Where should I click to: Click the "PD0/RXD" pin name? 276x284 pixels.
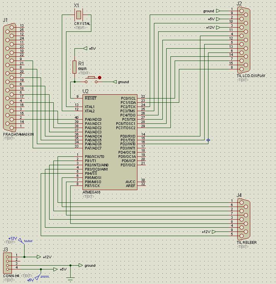(x=128, y=136)
